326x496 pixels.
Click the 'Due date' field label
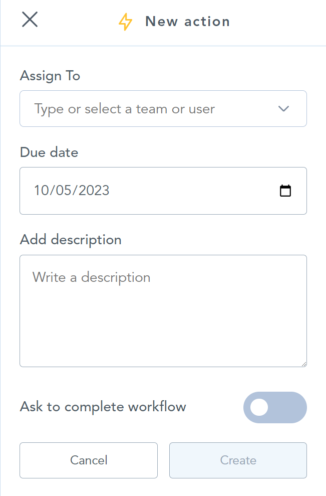coord(49,152)
